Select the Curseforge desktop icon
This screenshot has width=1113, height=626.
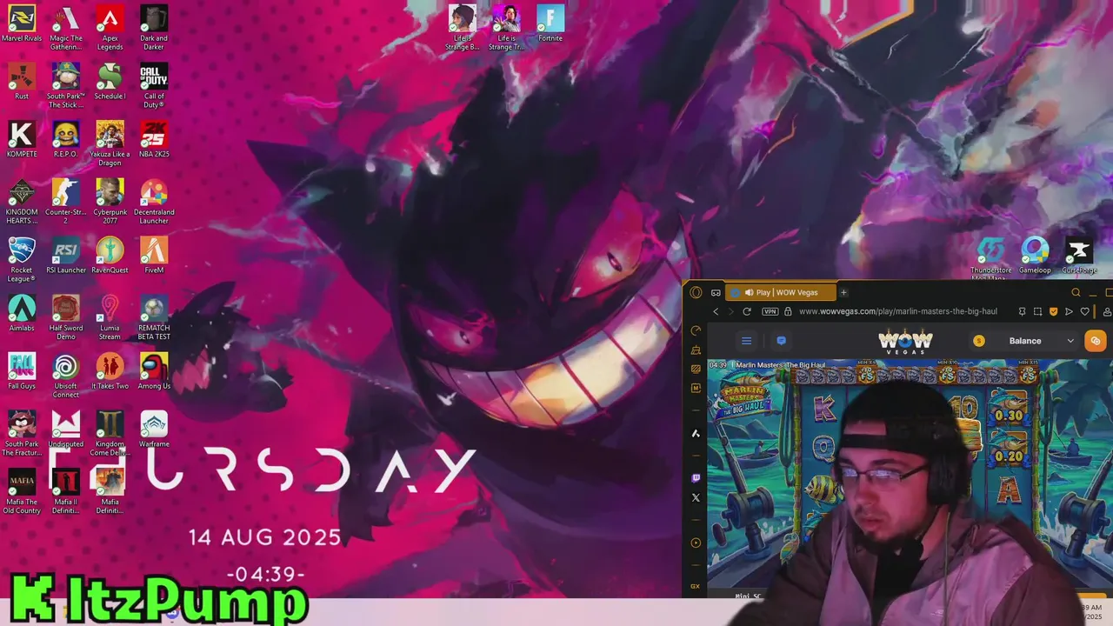1079,256
